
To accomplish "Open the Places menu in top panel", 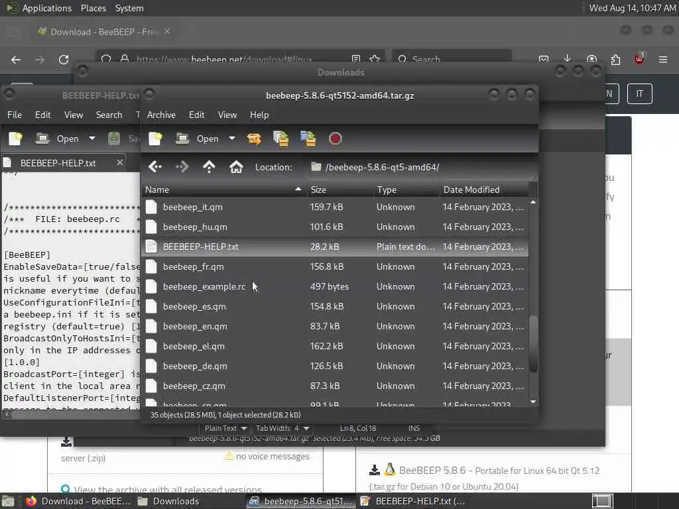I will (x=93, y=8).
